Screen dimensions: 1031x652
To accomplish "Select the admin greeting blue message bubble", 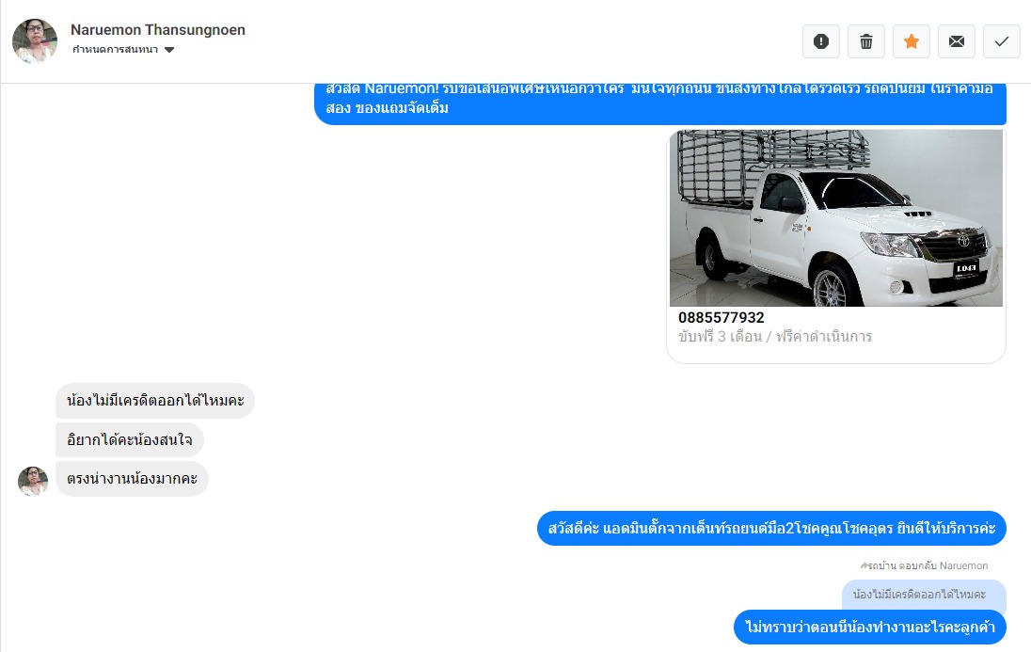I will tap(772, 529).
